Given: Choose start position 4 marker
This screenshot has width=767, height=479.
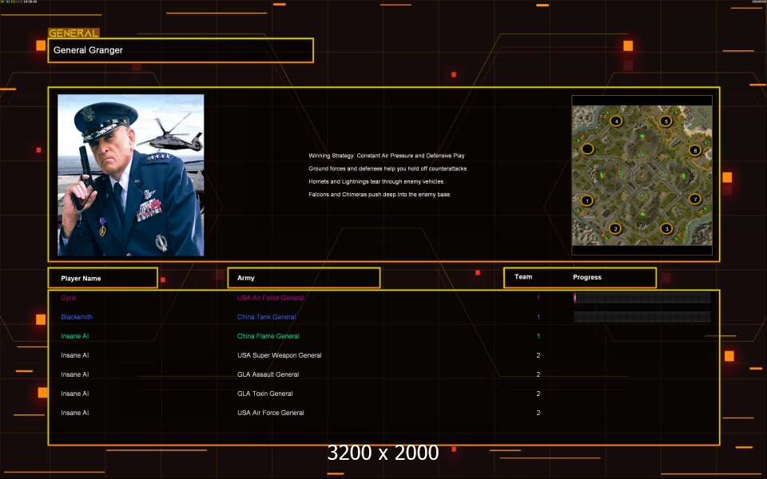Looking at the screenshot, I should point(615,121).
